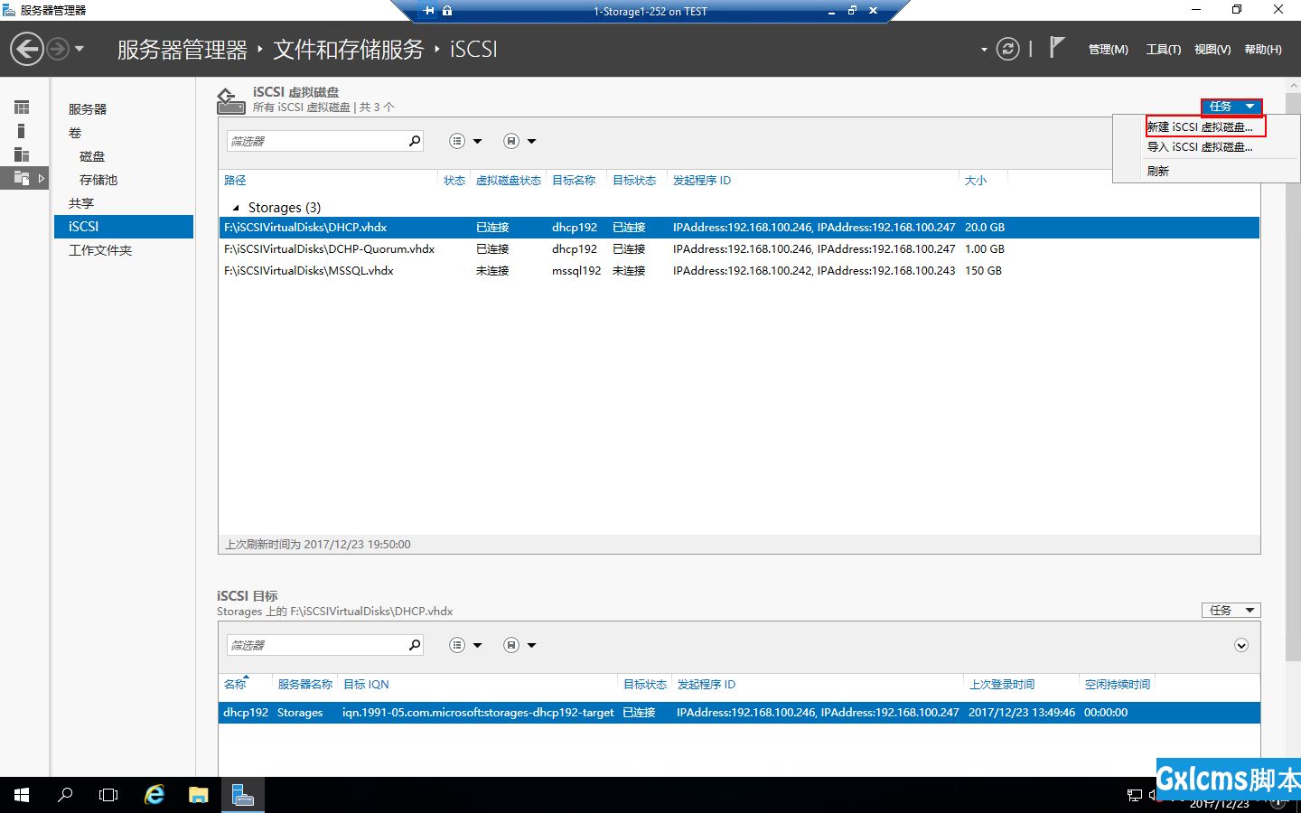Select 磁盘 in the navigation pane
Screen dimensions: 1301x813
(x=92, y=156)
